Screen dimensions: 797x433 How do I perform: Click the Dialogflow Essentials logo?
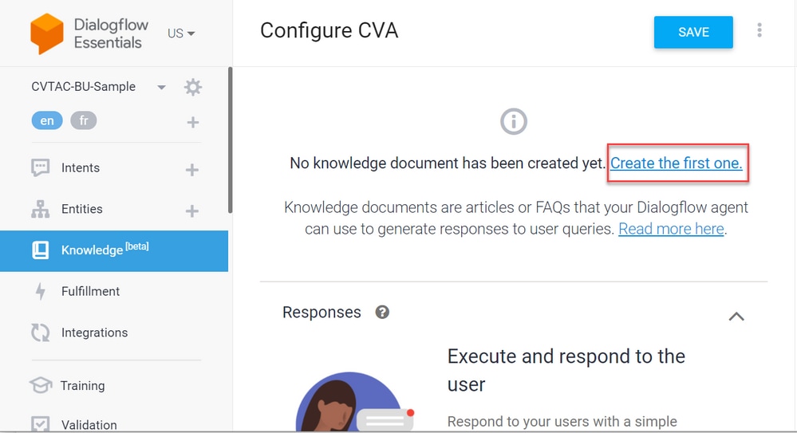click(47, 33)
